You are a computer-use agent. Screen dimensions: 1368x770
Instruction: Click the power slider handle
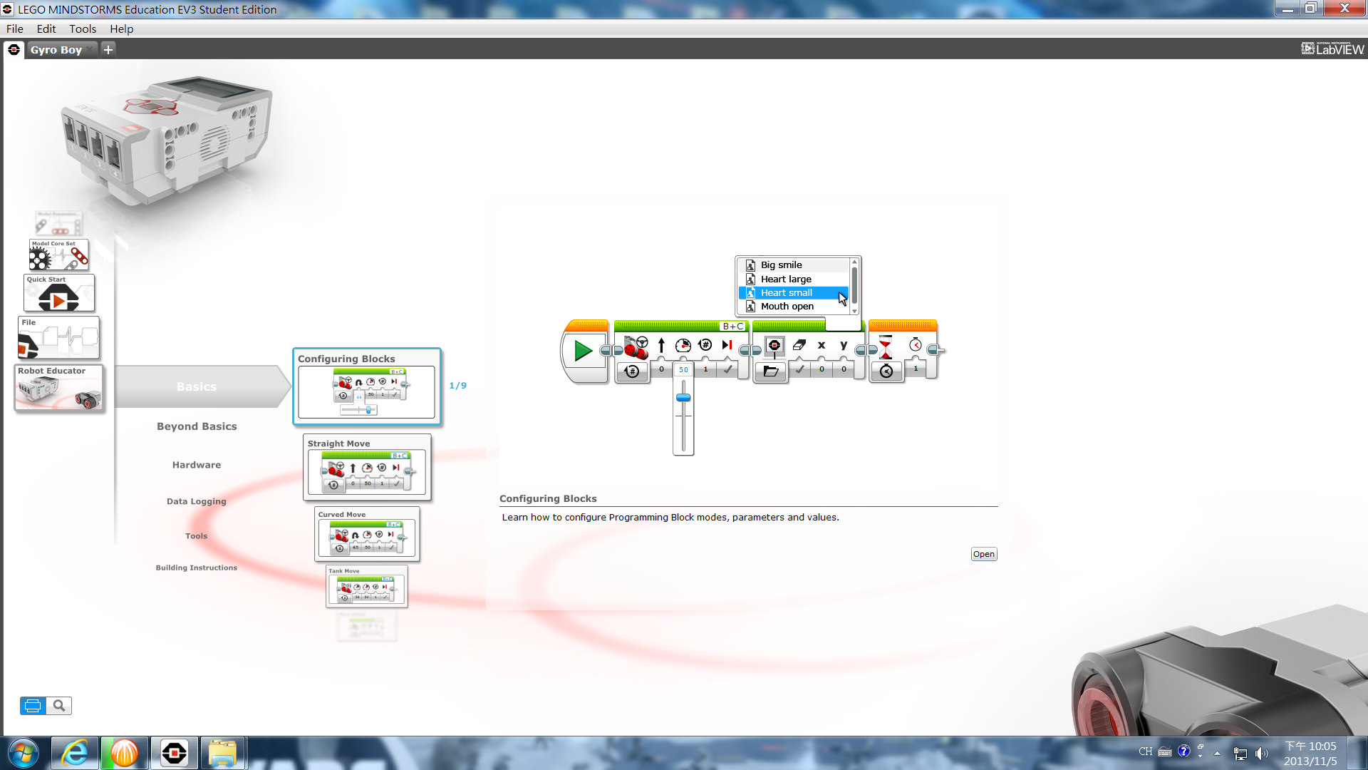[683, 398]
